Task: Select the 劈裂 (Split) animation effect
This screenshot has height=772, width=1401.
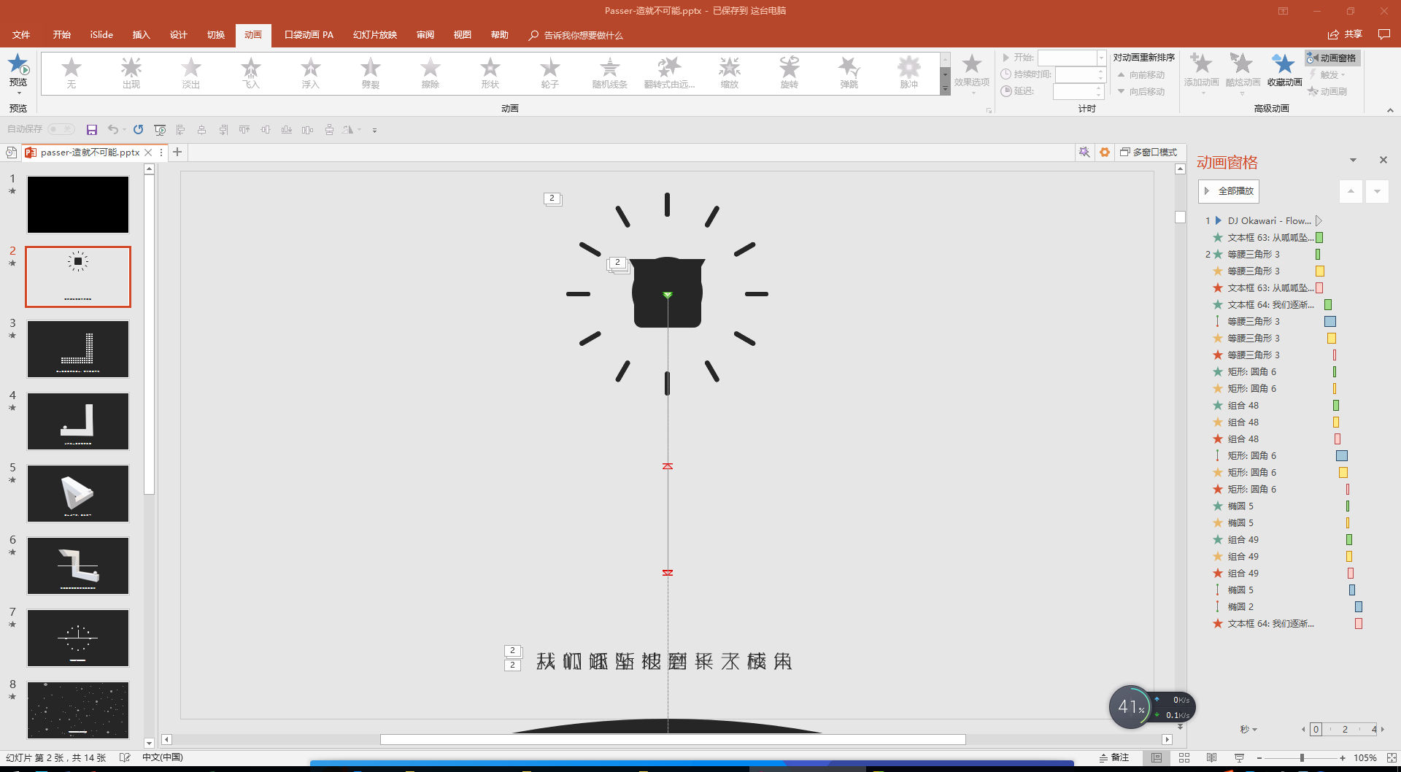Action: pos(371,73)
